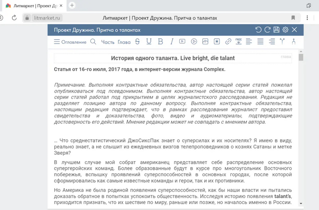Insert an image into the text
The image size is (319, 210).
coord(205,42)
